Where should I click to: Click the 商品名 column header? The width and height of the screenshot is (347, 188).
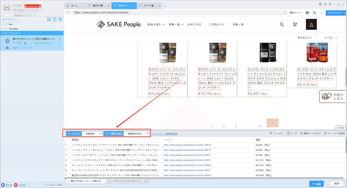pos(75,140)
